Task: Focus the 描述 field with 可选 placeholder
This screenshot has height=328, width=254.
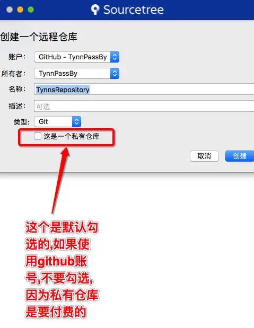Action: pyautogui.click(x=144, y=106)
